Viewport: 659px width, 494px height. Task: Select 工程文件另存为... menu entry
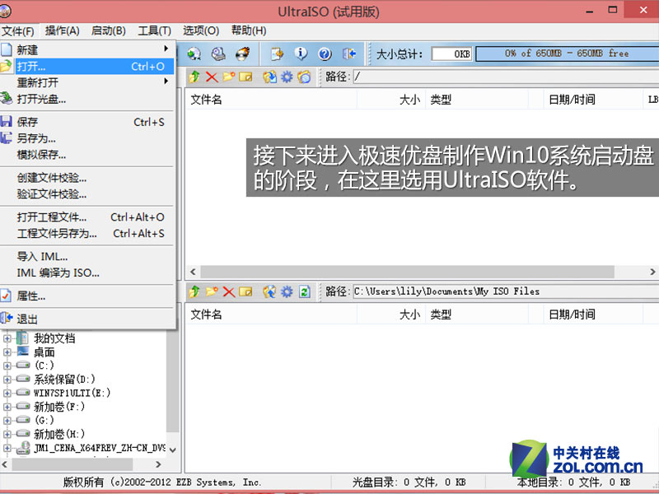pyautogui.click(x=87, y=234)
